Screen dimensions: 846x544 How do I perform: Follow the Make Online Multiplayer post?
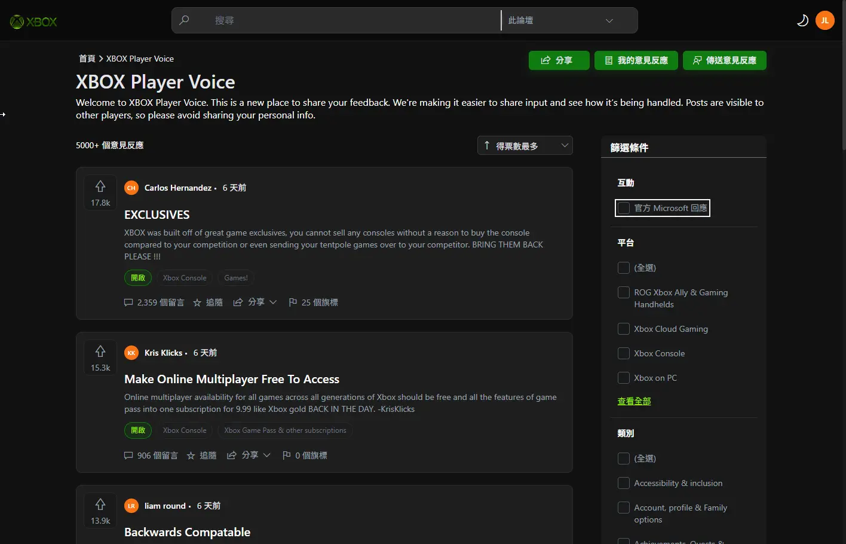tap(201, 456)
